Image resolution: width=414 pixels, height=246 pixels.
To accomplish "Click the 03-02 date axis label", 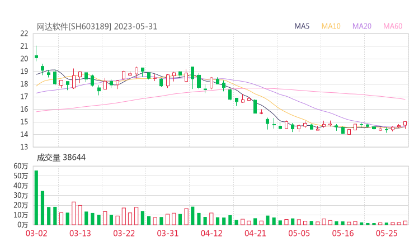I will tap(36, 233).
